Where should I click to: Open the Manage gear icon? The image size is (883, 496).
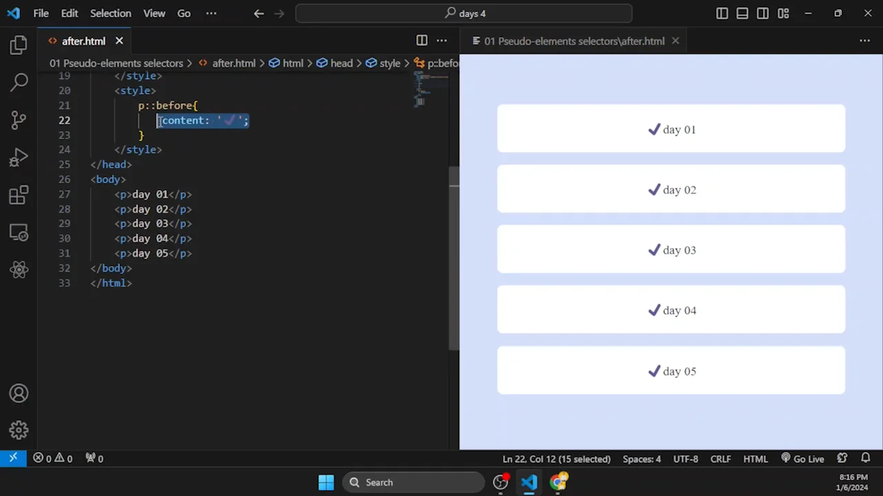click(19, 431)
